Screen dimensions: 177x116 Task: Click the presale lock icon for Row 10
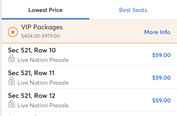(x=11, y=59)
